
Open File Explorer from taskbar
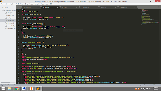point(10,89)
